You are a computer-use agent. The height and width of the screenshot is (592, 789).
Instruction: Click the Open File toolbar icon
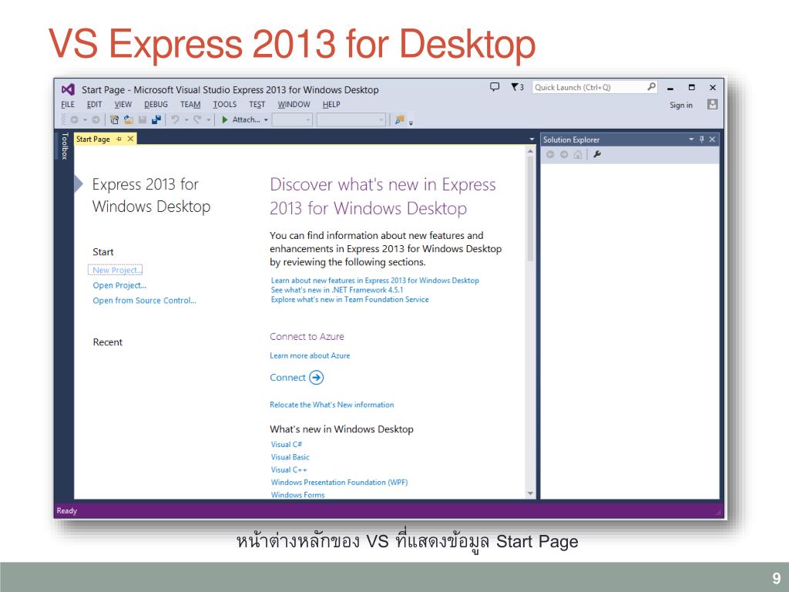coord(129,119)
